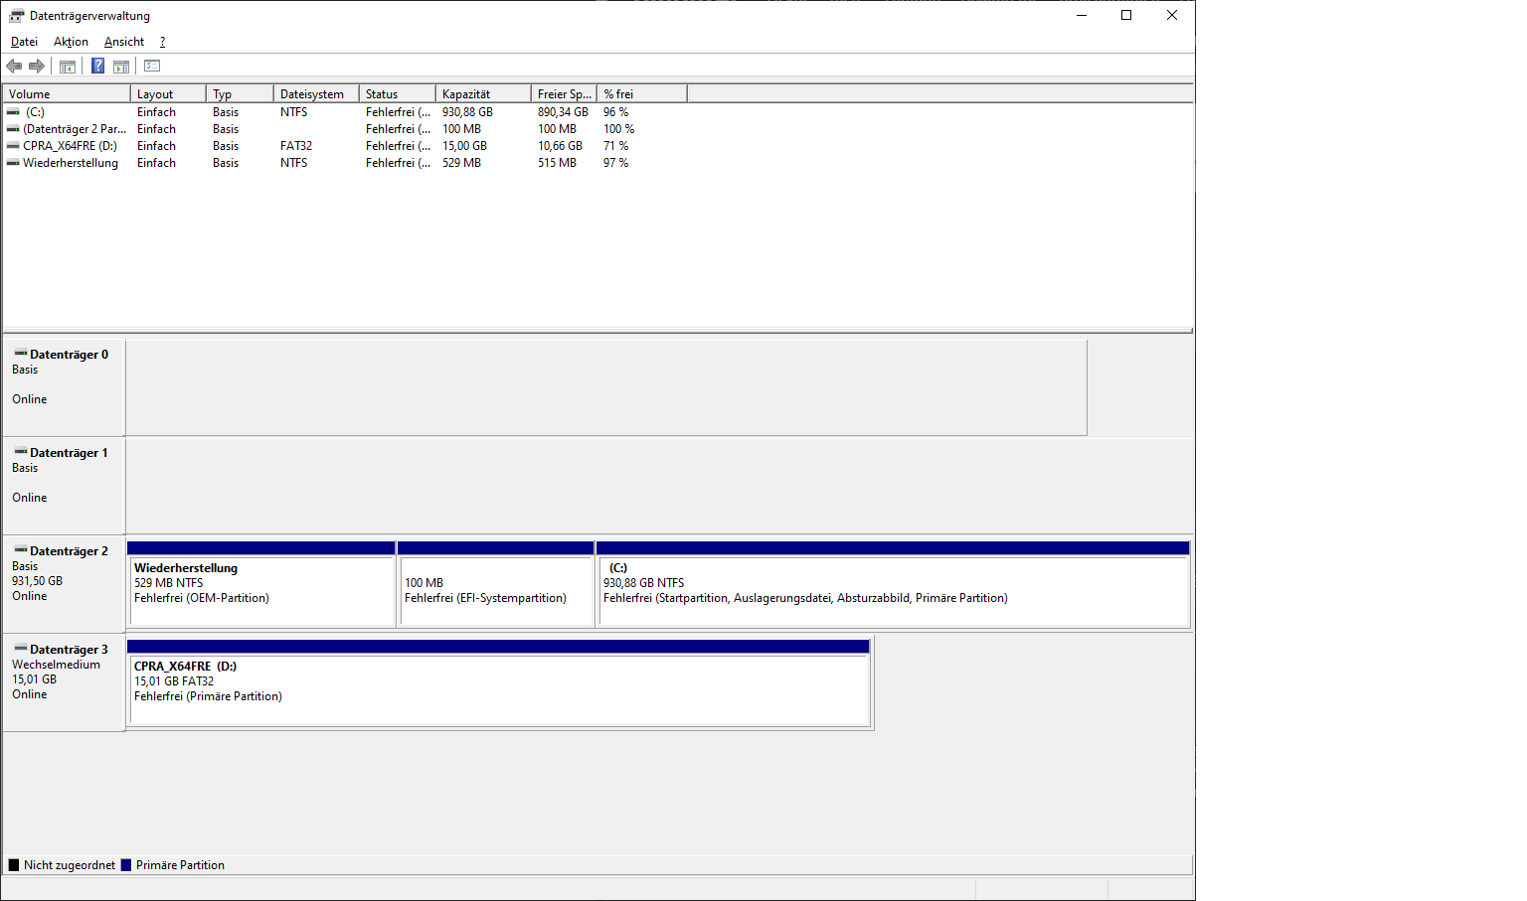Image resolution: width=1527 pixels, height=901 pixels.
Task: Click the Primäre Partition legend label
Action: (180, 865)
